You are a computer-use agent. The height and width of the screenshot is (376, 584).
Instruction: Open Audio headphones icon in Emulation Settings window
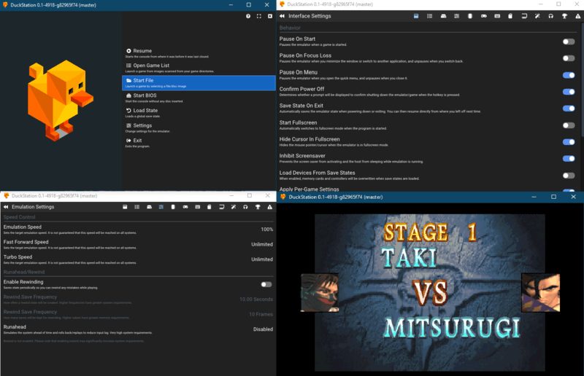pyautogui.click(x=245, y=207)
